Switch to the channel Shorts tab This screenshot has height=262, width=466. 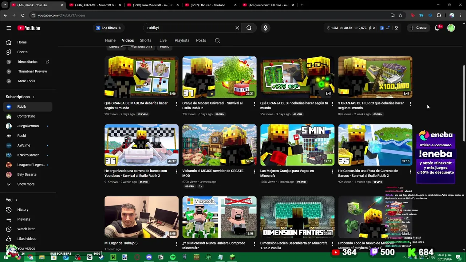tap(145, 40)
